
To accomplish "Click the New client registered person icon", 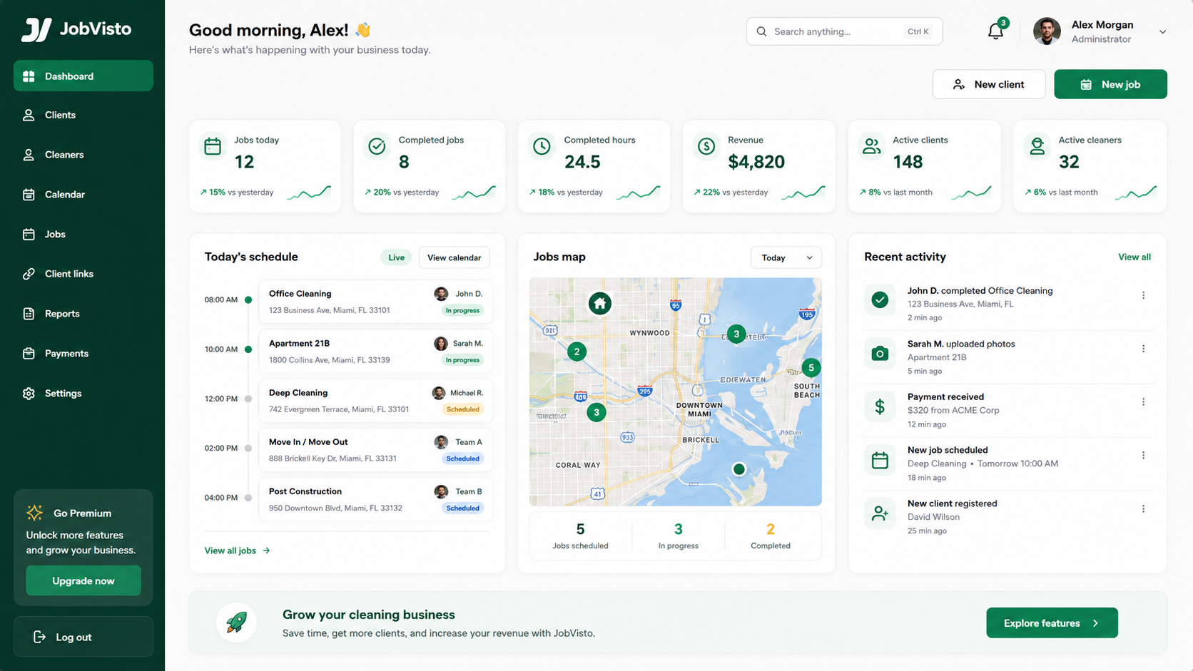I will (x=880, y=513).
